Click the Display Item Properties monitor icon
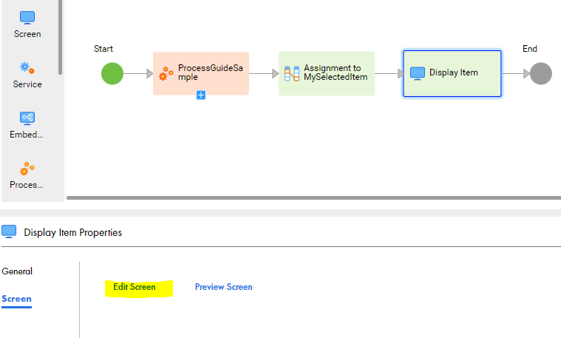 tap(9, 231)
